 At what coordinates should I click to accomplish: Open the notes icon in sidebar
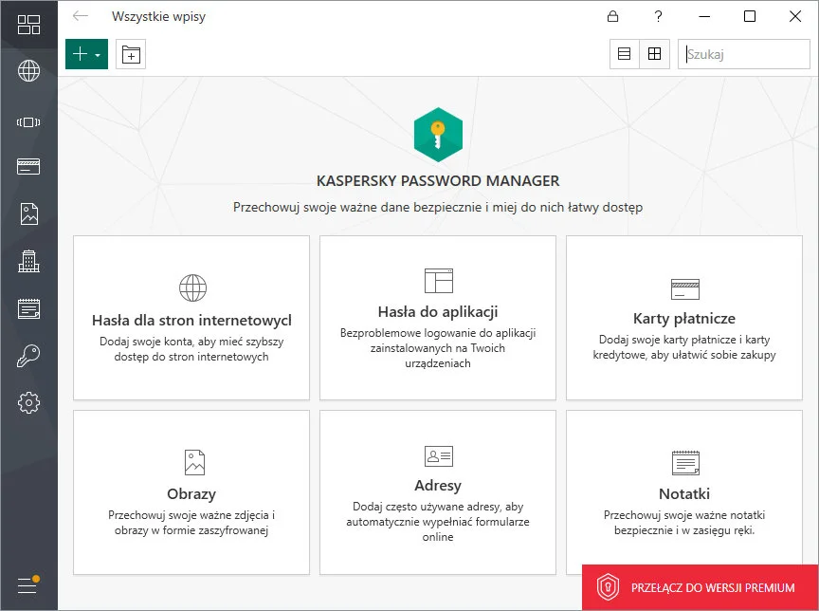tap(28, 308)
